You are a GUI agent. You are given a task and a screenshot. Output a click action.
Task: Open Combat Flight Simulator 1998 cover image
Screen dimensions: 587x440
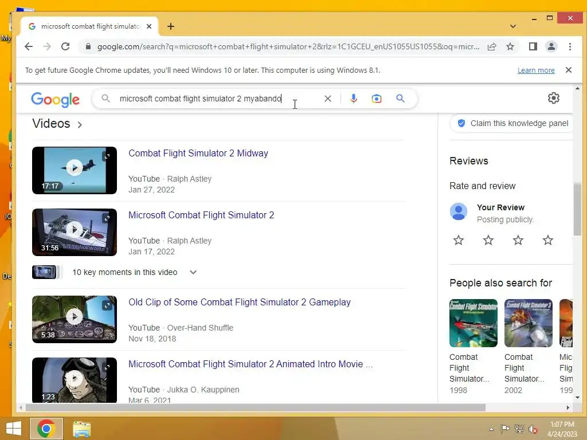click(473, 323)
